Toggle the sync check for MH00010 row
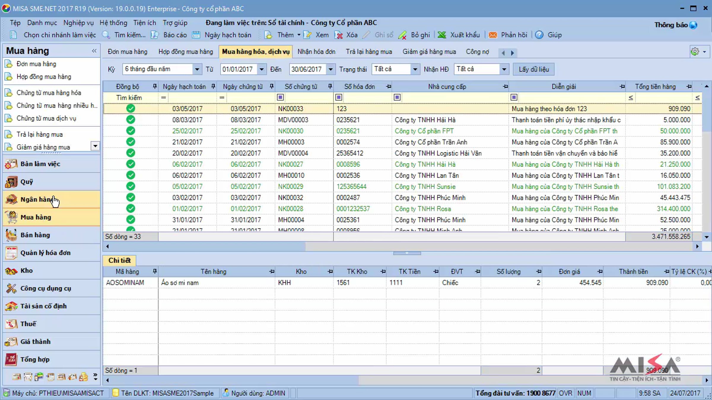This screenshot has height=400, width=712. coord(131,175)
